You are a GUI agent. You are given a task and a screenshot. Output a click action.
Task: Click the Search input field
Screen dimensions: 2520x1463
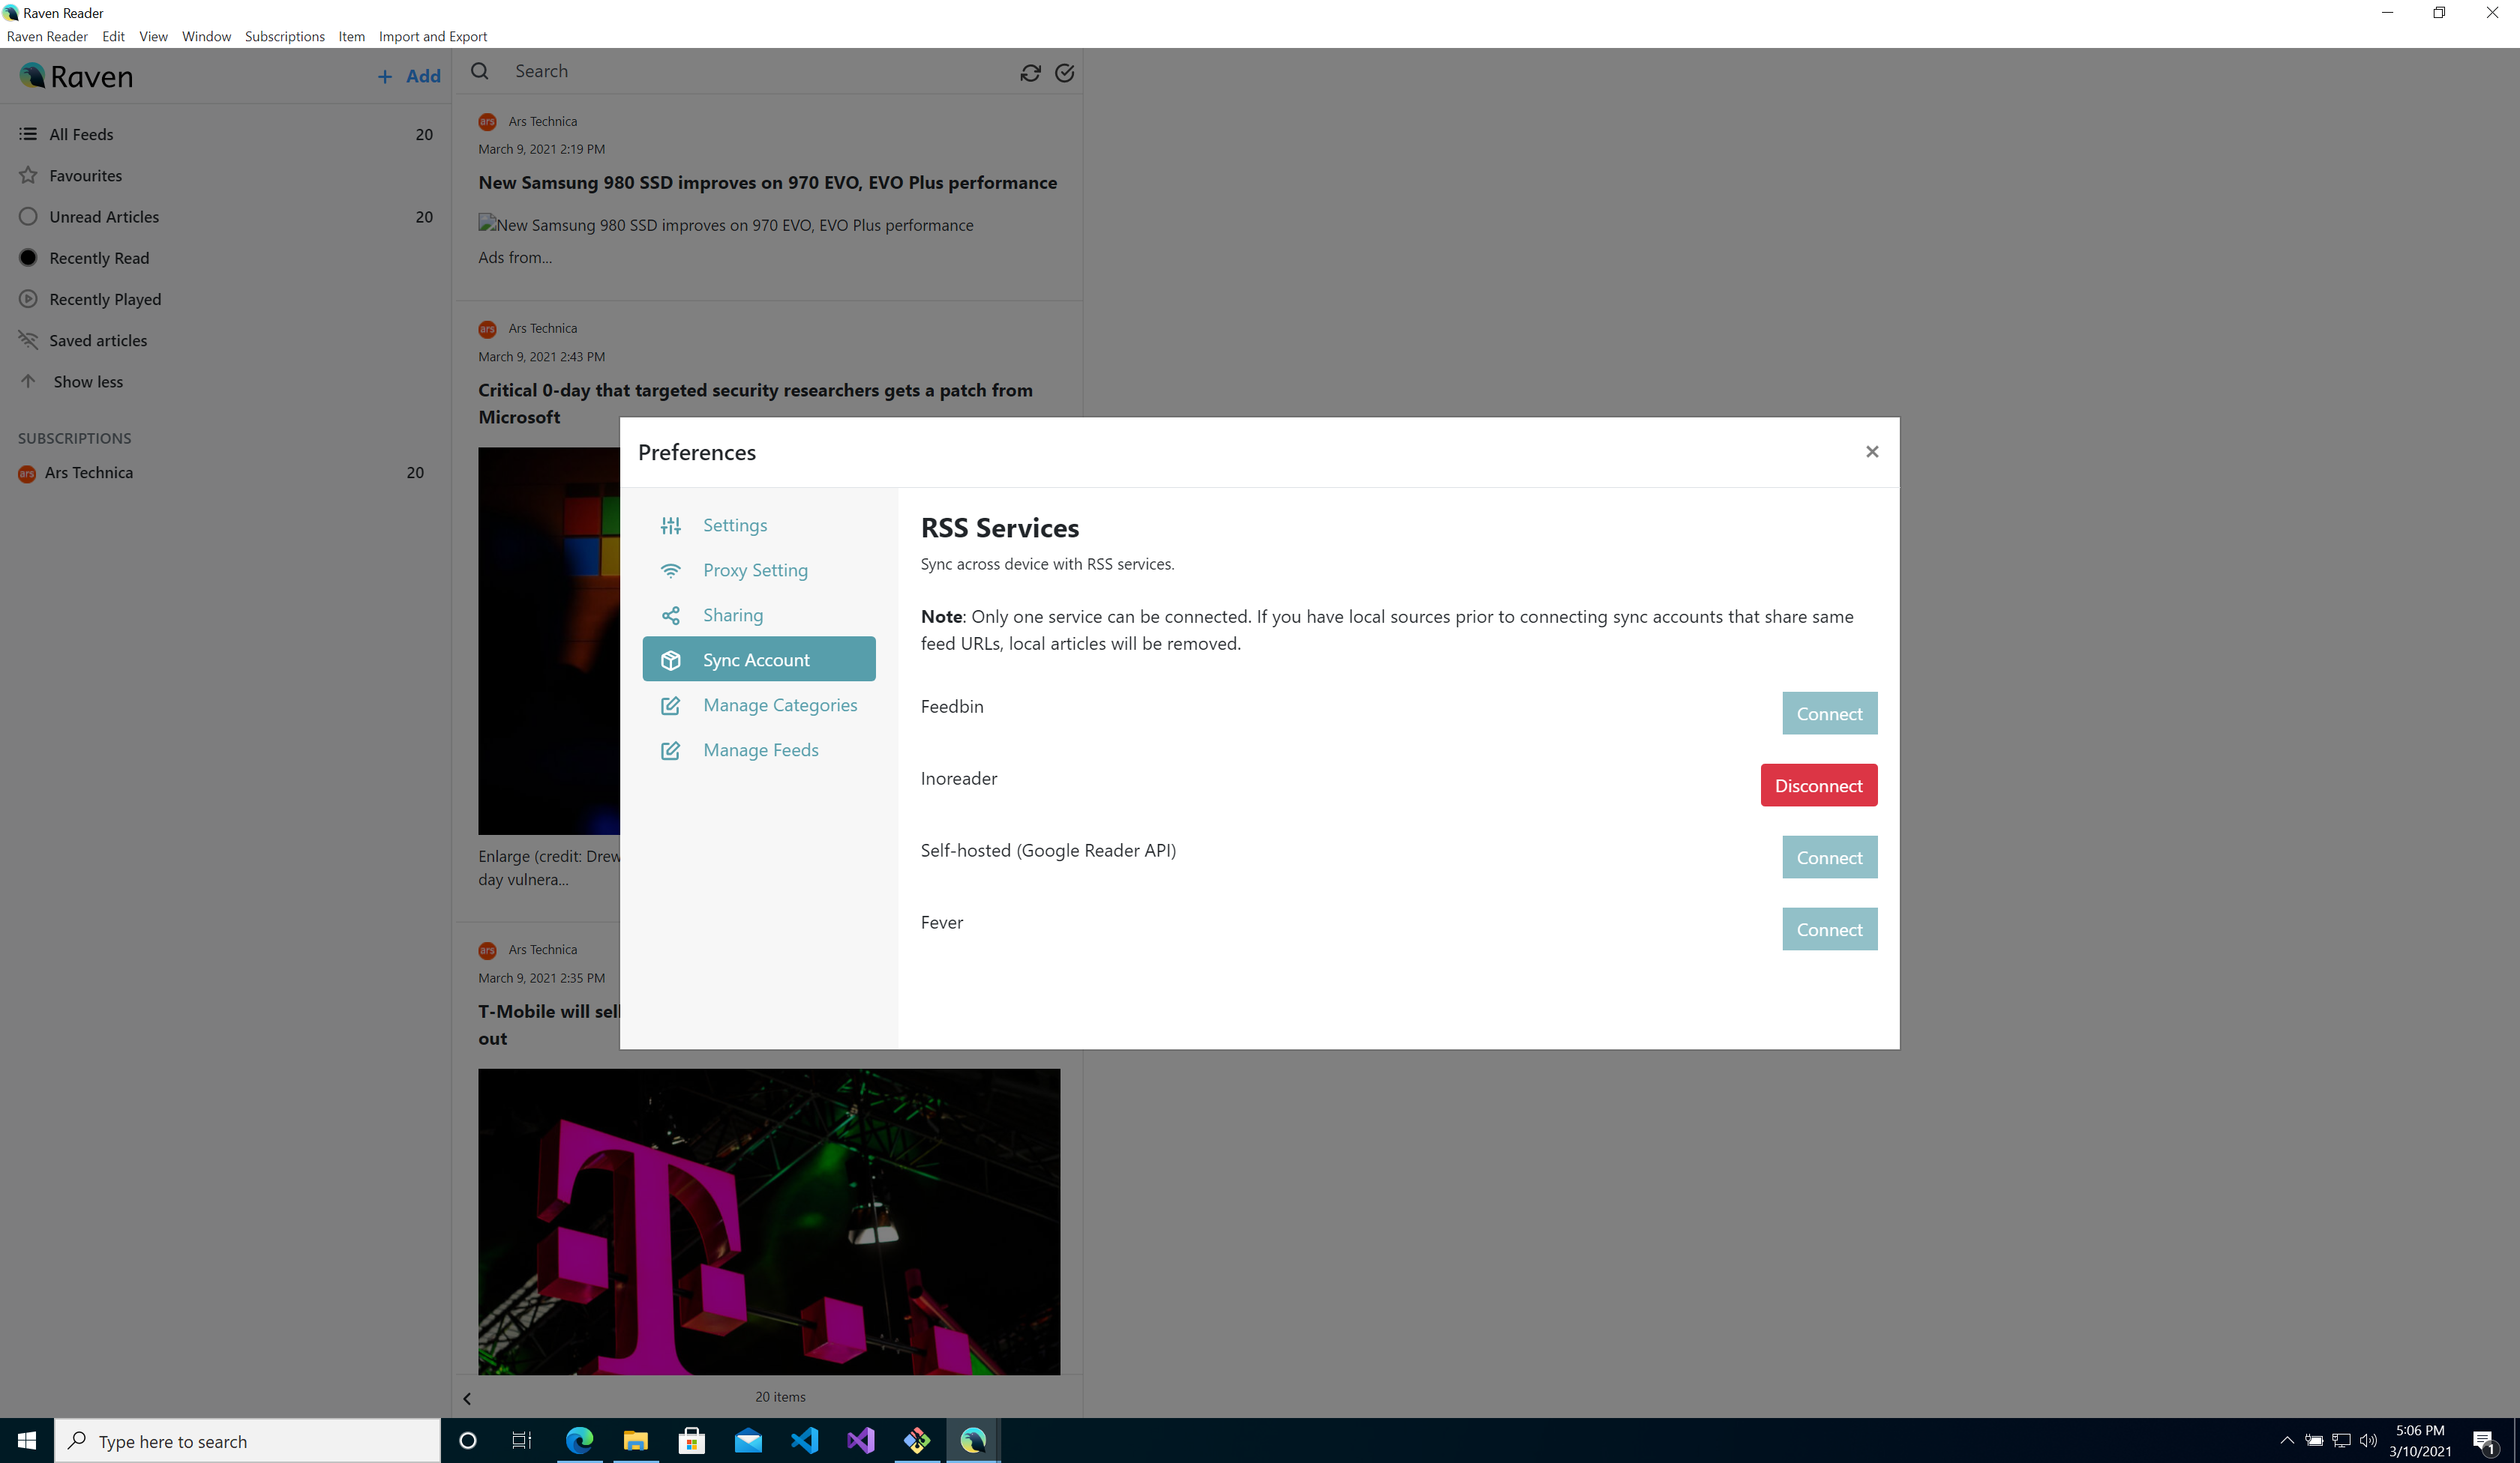[700, 71]
